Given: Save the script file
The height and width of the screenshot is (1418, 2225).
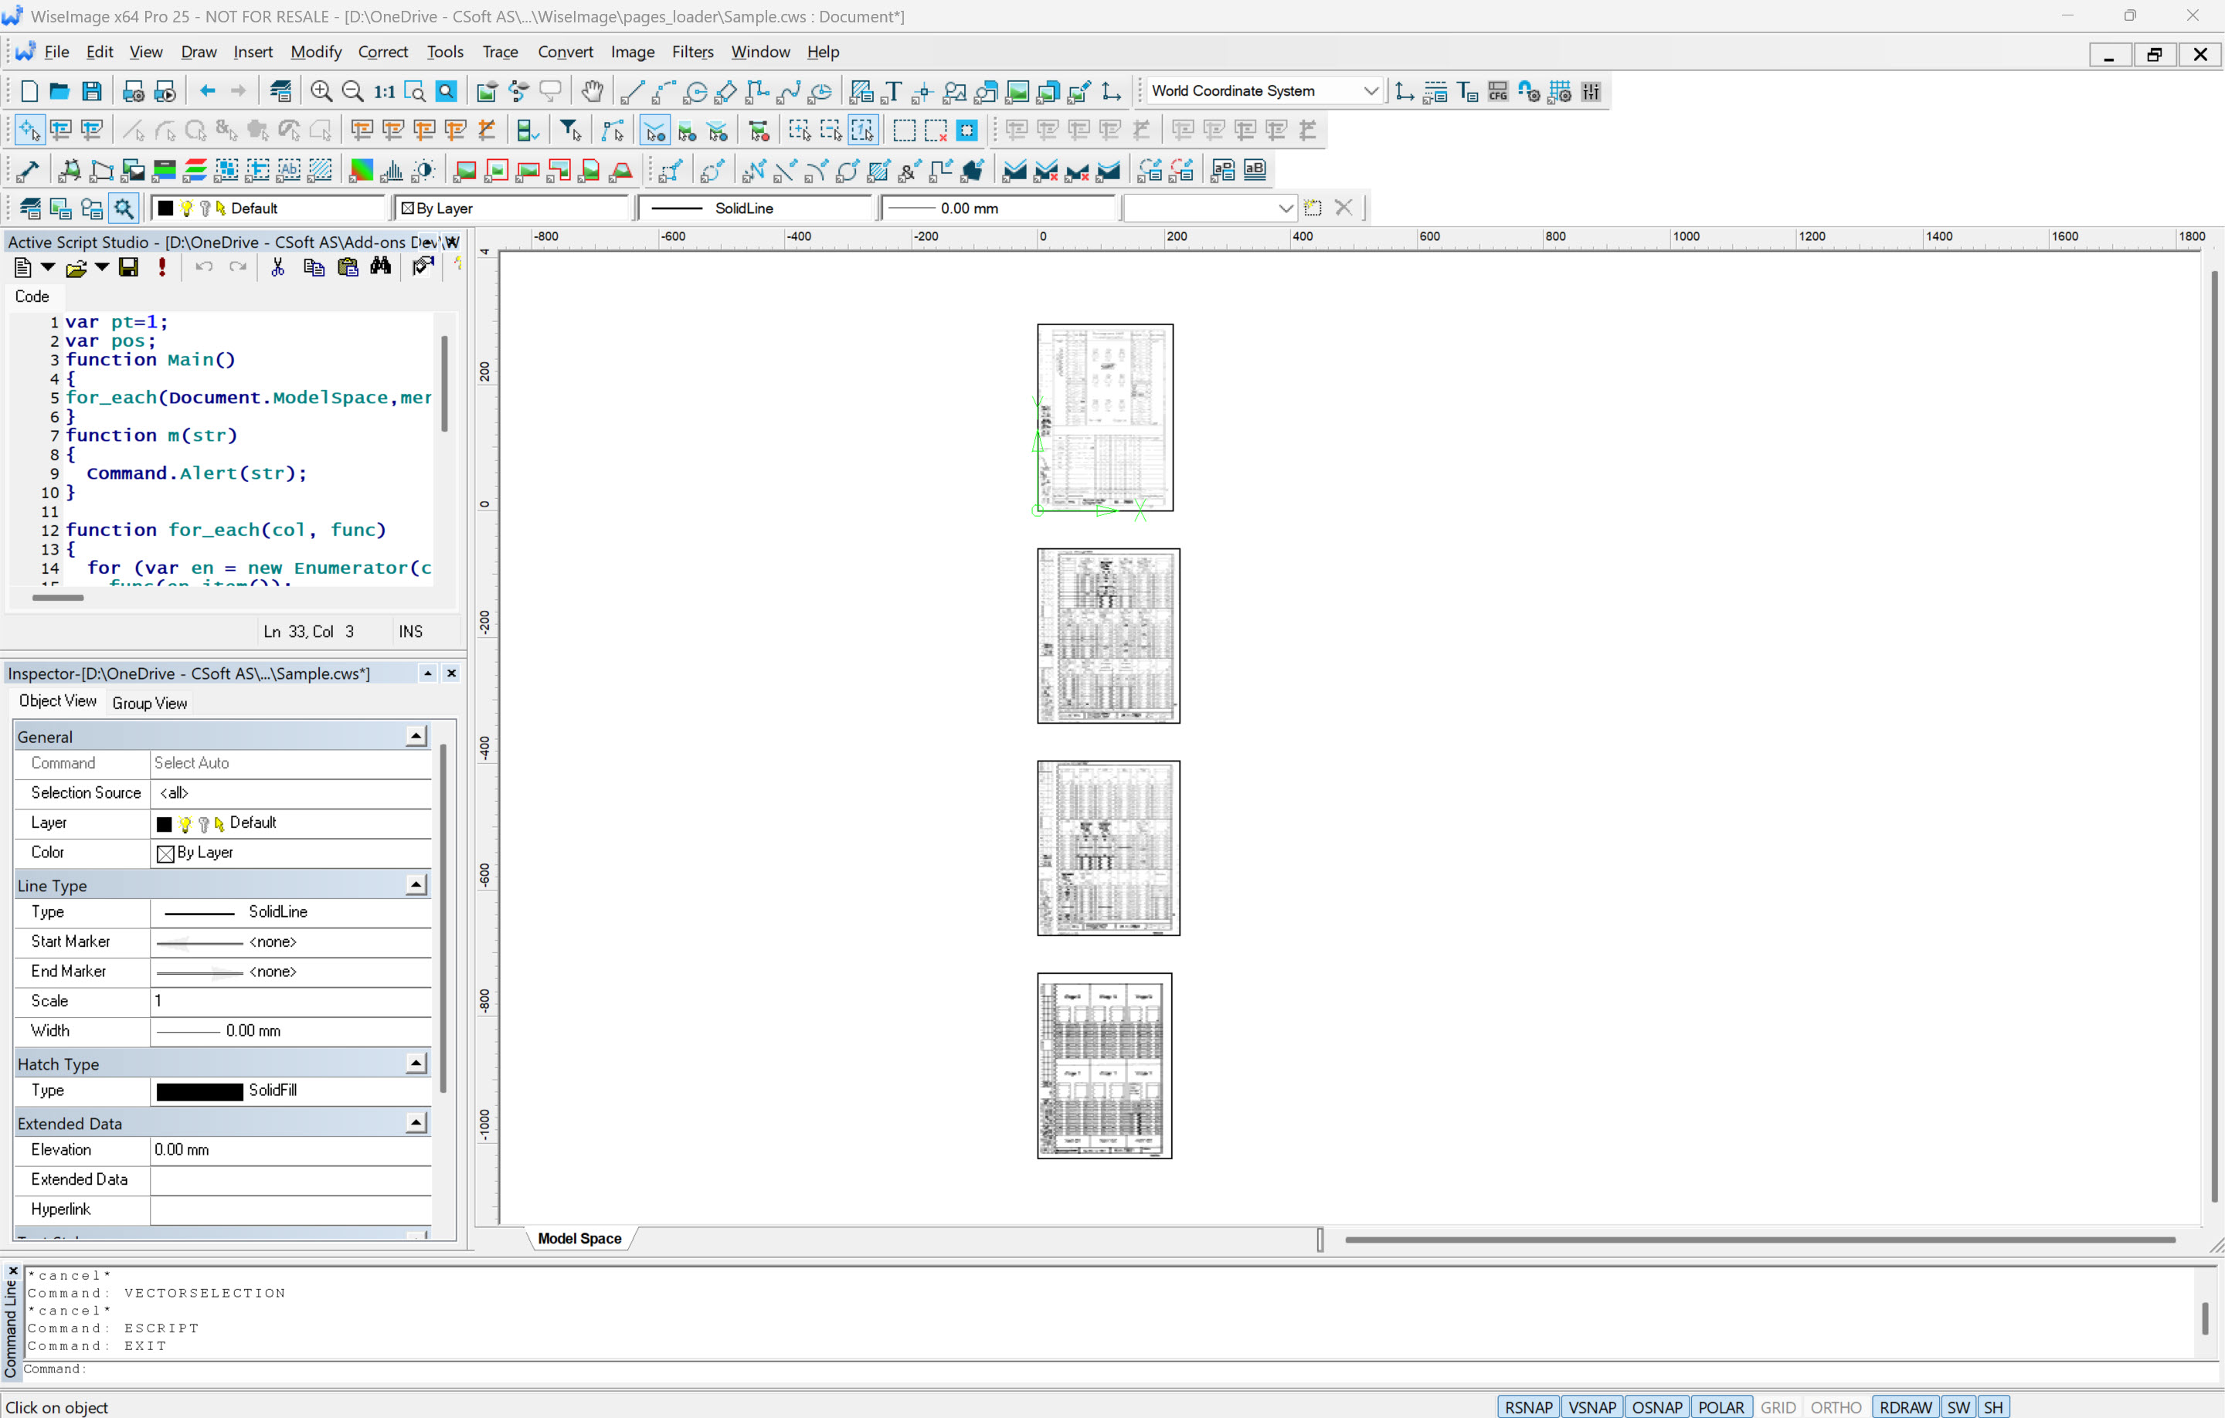Looking at the screenshot, I should click(128, 267).
